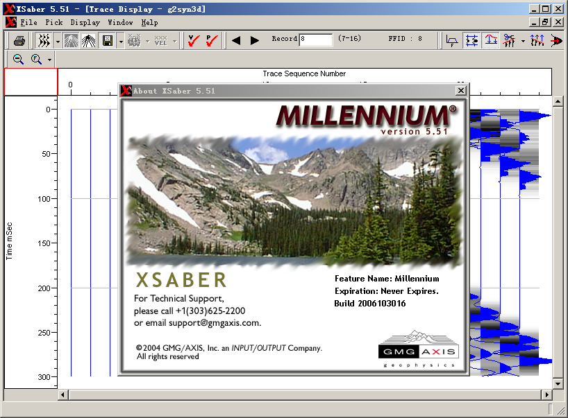
Task: Toggle the red curve with blue arrows icon
Action: pos(491,40)
